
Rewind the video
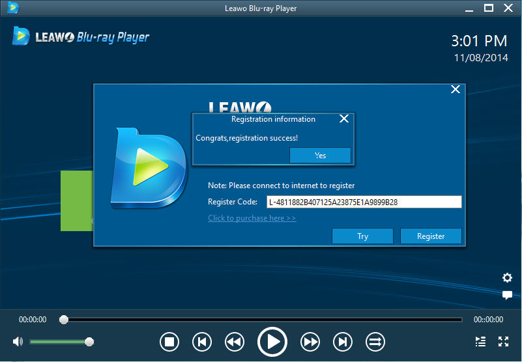[x=235, y=342]
